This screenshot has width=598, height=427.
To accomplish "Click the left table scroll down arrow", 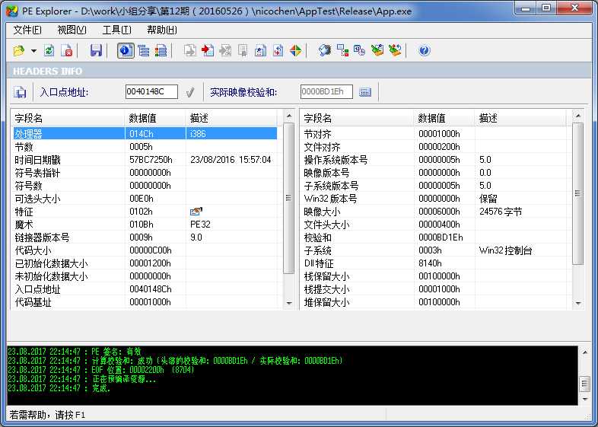I will (x=289, y=304).
